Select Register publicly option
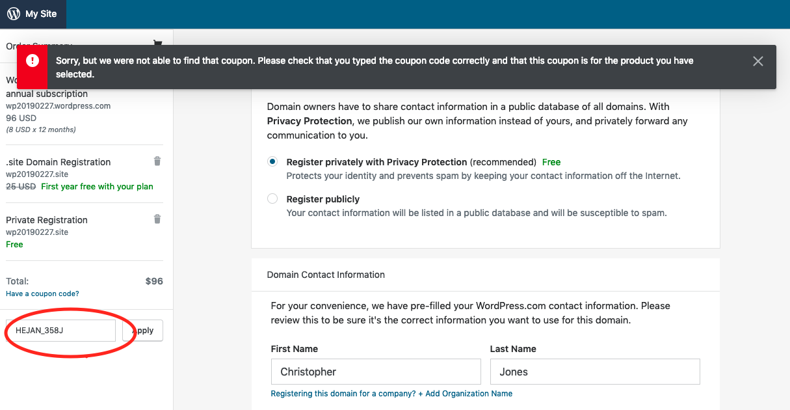Image resolution: width=790 pixels, height=410 pixels. point(272,199)
